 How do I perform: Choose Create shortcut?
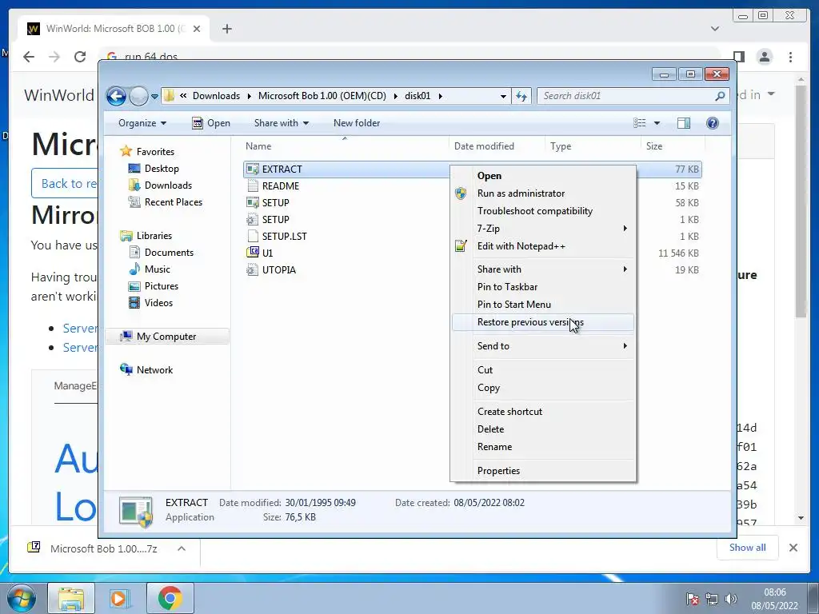coord(543,412)
